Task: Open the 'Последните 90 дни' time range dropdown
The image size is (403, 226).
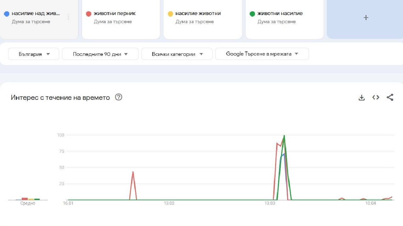Action: coord(100,54)
